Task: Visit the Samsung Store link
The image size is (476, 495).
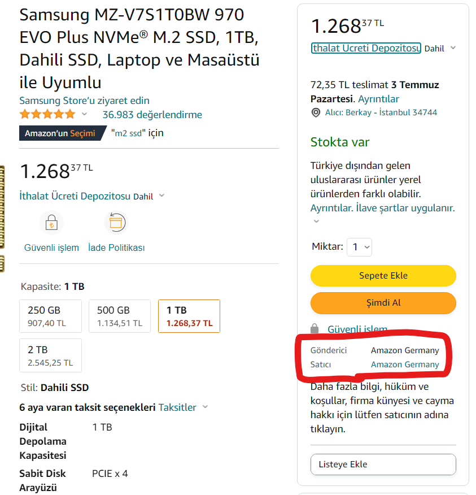Action: coord(85,101)
